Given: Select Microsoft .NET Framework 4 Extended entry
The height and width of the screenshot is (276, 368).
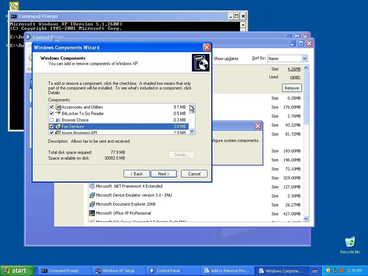Looking at the screenshot, I should pyautogui.click(x=129, y=187).
